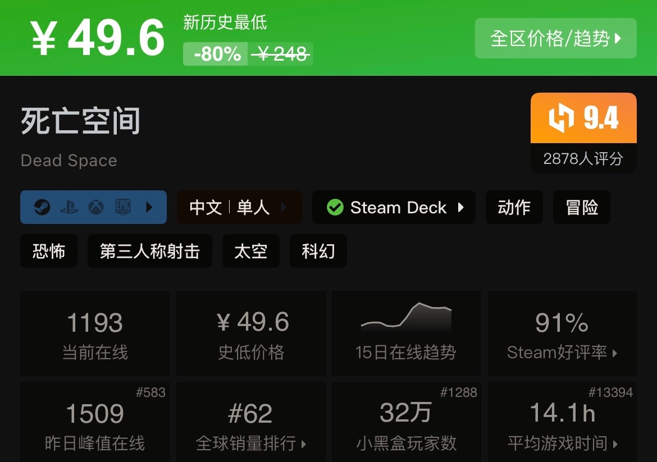657x462 pixels.
Task: Select the 科幻 genre tag
Action: click(318, 251)
